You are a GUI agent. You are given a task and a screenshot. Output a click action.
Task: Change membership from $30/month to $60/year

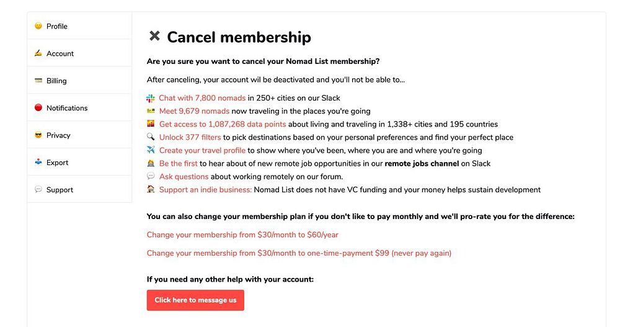242,235
